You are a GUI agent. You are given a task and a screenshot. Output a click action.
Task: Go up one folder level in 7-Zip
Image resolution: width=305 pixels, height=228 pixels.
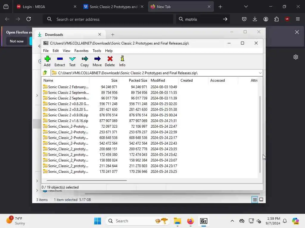(45, 73)
